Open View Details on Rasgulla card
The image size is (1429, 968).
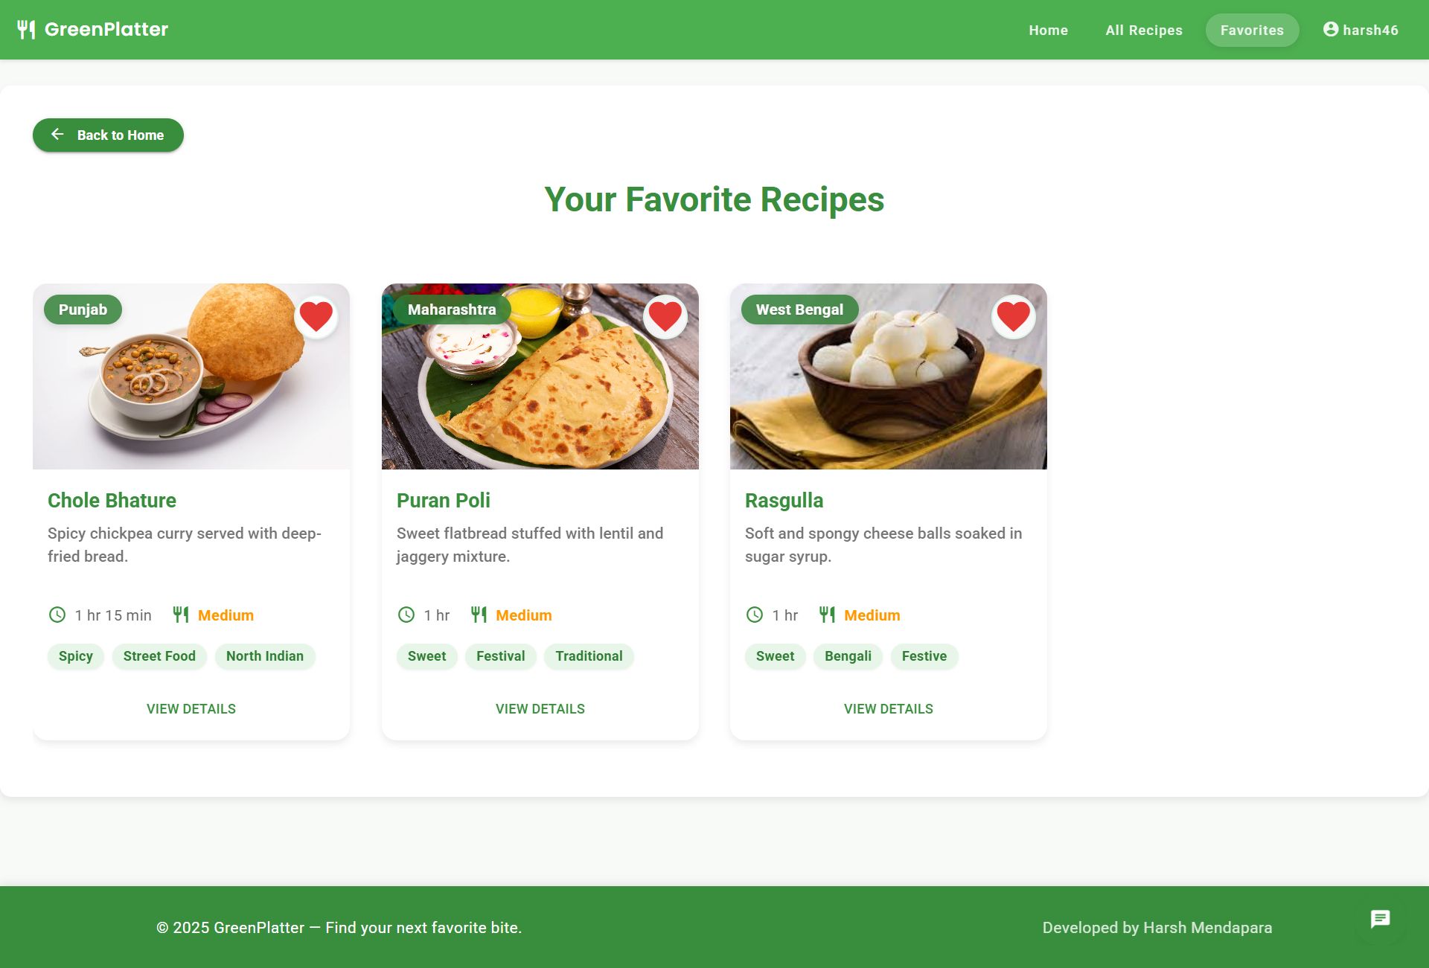(x=888, y=709)
